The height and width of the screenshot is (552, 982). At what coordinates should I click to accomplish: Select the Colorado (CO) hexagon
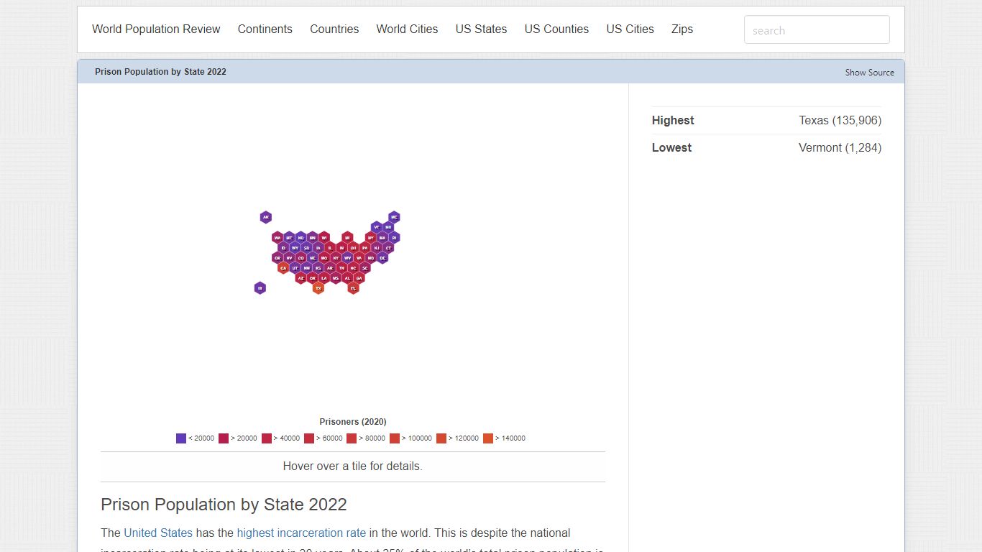tap(300, 258)
